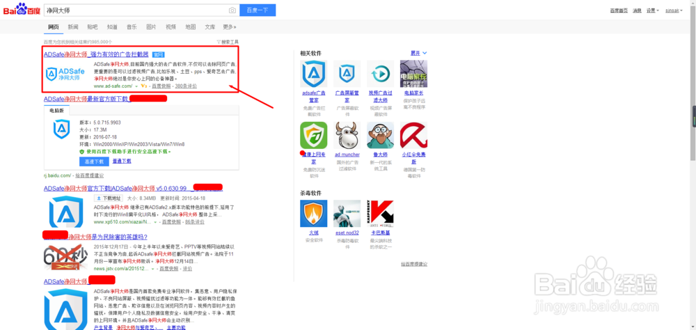Click the Baidu logo
Screen dimensions: 696x330
[22, 10]
